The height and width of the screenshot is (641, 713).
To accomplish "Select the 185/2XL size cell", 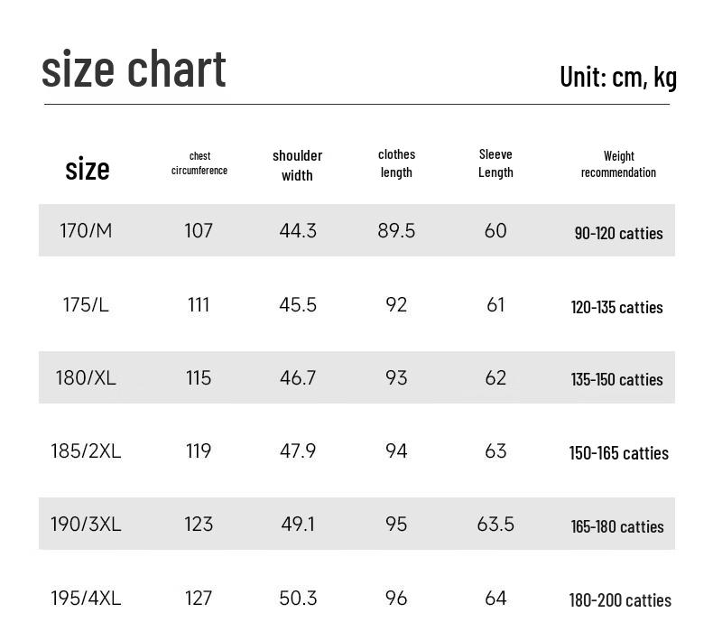I will point(86,451).
